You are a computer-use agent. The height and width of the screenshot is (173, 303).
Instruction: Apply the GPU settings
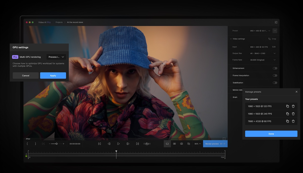tap(53, 75)
